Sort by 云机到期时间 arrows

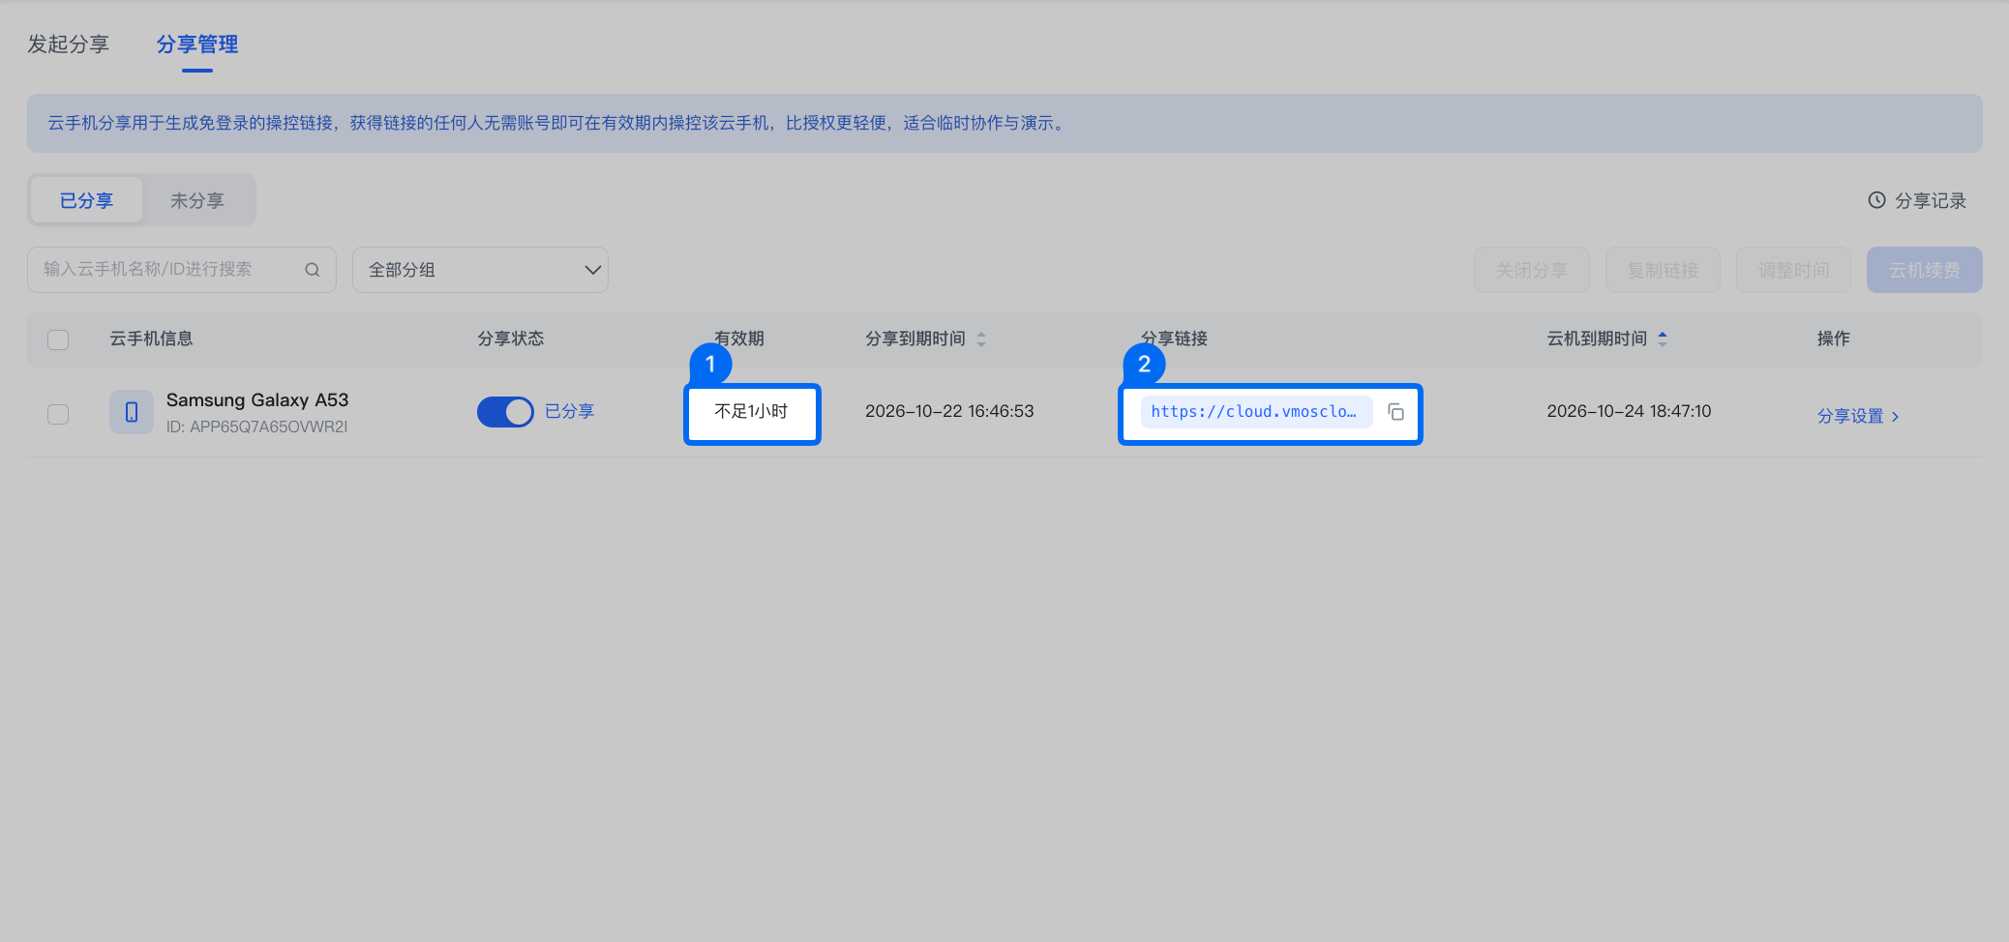(1663, 339)
